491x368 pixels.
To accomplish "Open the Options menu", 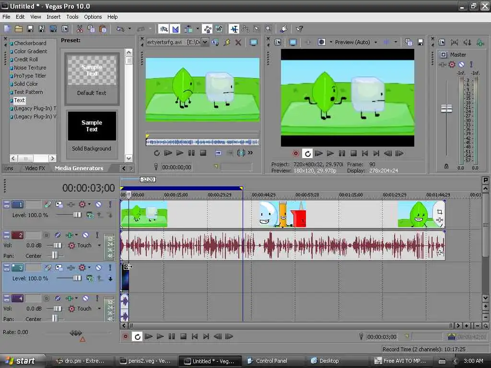I will pos(93,17).
